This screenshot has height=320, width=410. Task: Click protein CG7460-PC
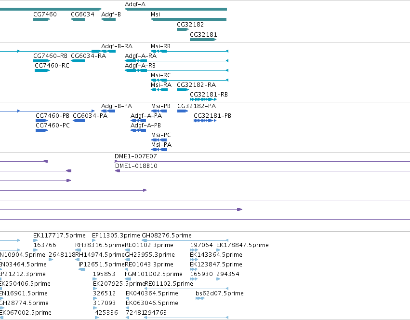click(41, 130)
